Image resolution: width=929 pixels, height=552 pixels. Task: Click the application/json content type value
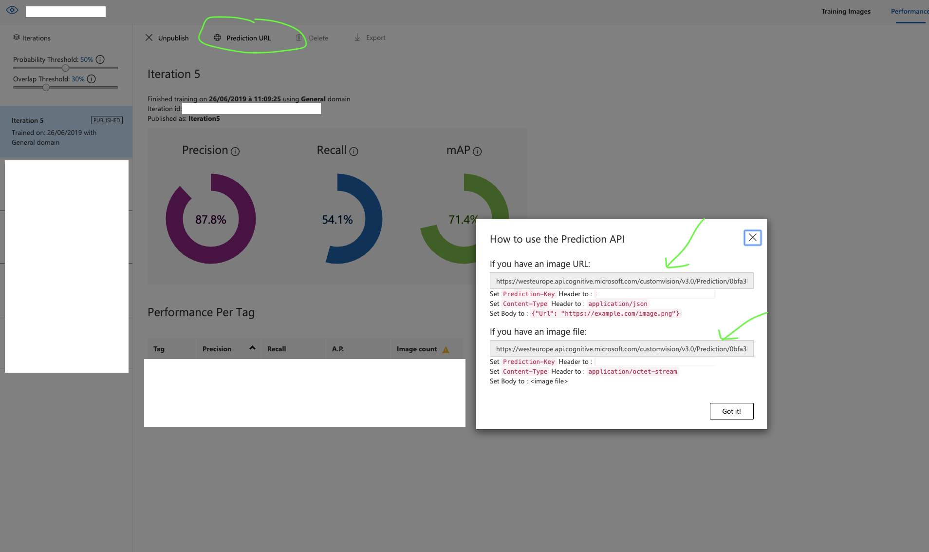tap(618, 304)
